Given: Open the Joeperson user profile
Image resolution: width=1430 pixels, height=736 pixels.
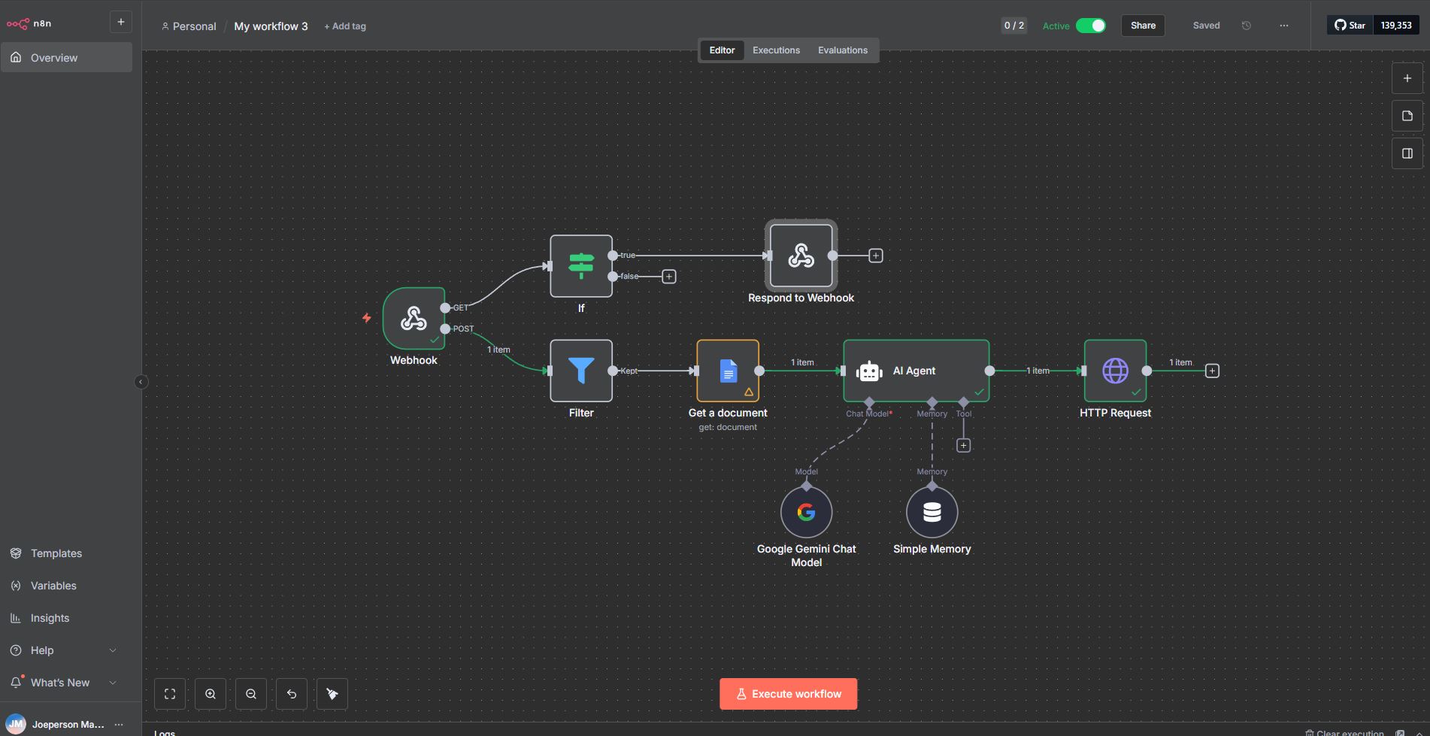Looking at the screenshot, I should pyautogui.click(x=55, y=725).
